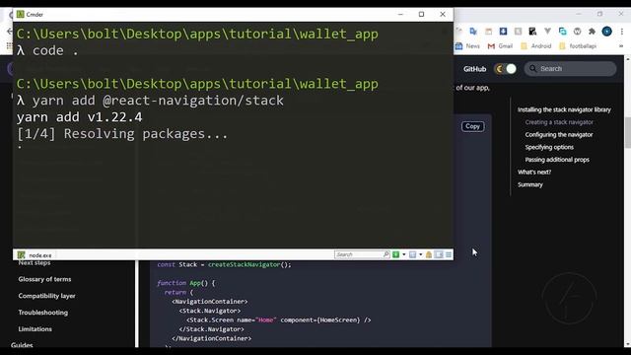Click the green new console icon in Cmder

click(x=396, y=254)
